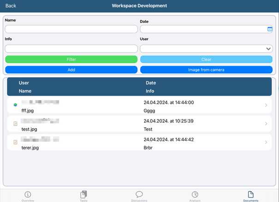
Task: Tap Image from camera button
Action: coord(206,70)
